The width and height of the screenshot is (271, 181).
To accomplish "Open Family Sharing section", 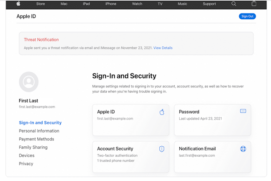I will point(33,147).
